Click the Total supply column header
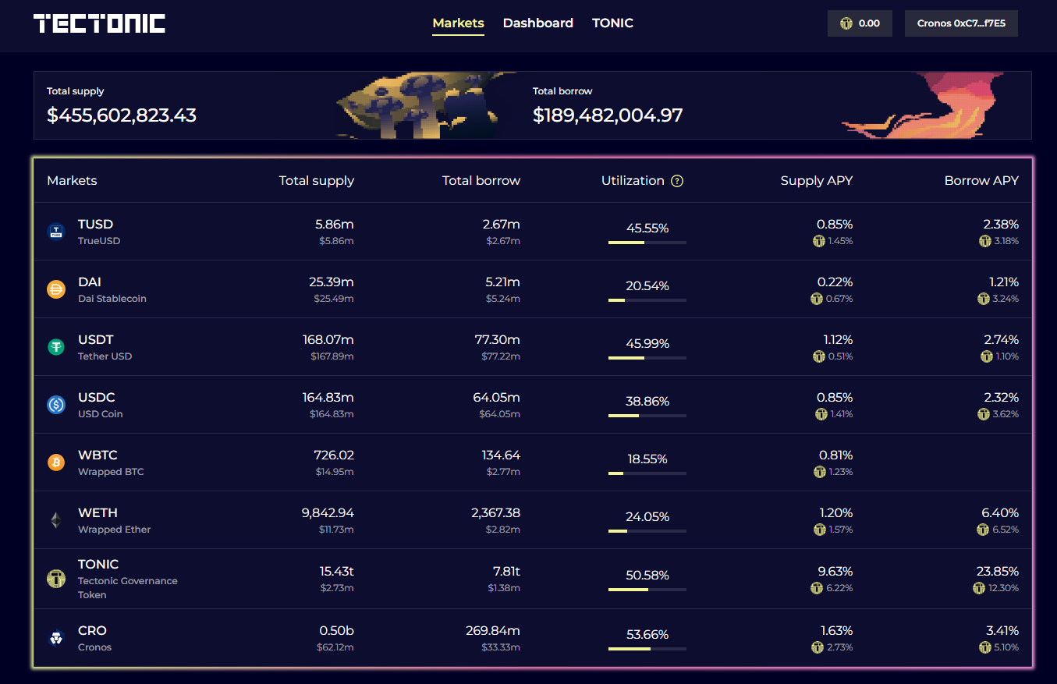This screenshot has height=684, width=1057. (x=317, y=181)
